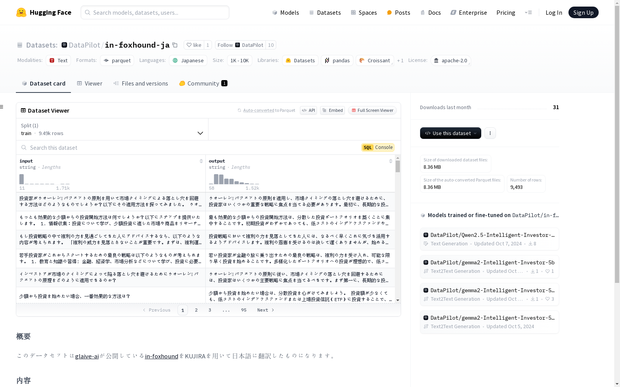Screen dimensions: 620x387
Task: Click the Croissant library tag
Action: click(375, 60)
